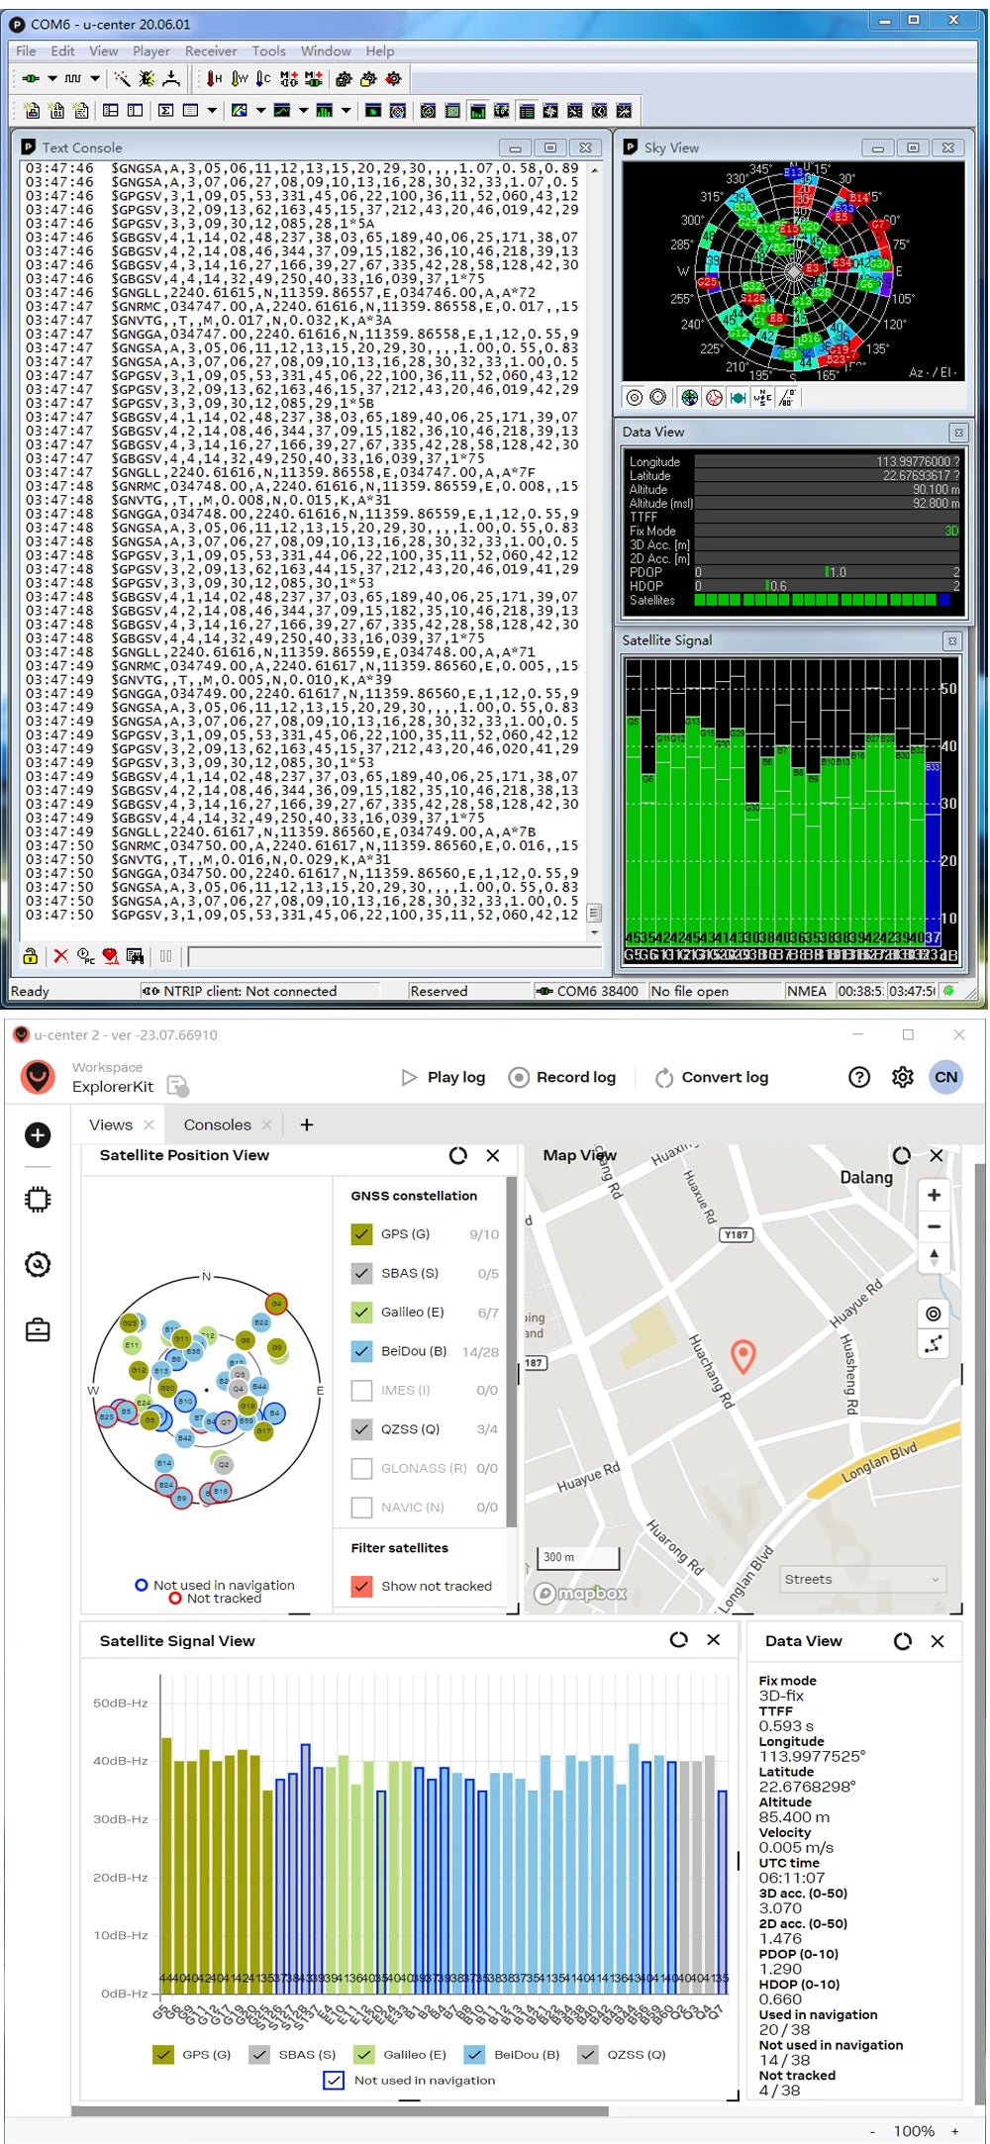
Task: Open the File menu in u-center
Action: click(26, 50)
